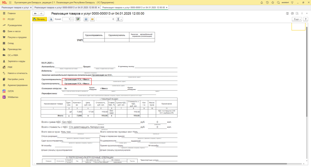Close the active Реализация 0000-000013 tab

pyautogui.click(x=167, y=8)
